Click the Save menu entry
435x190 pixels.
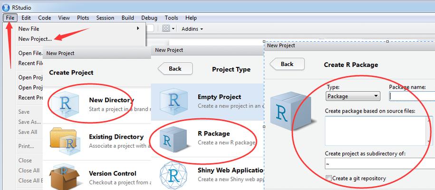coord(24,112)
